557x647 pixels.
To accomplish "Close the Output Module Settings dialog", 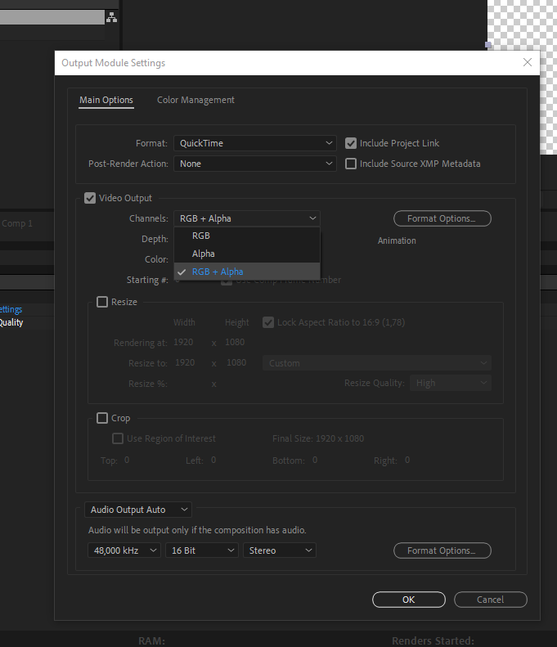I will [528, 63].
